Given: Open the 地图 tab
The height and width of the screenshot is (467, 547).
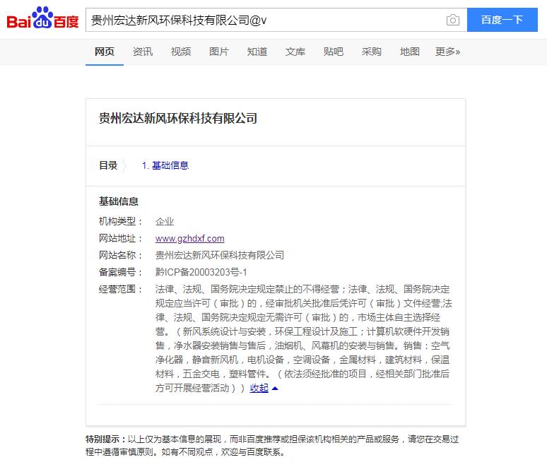Looking at the screenshot, I should (x=410, y=52).
